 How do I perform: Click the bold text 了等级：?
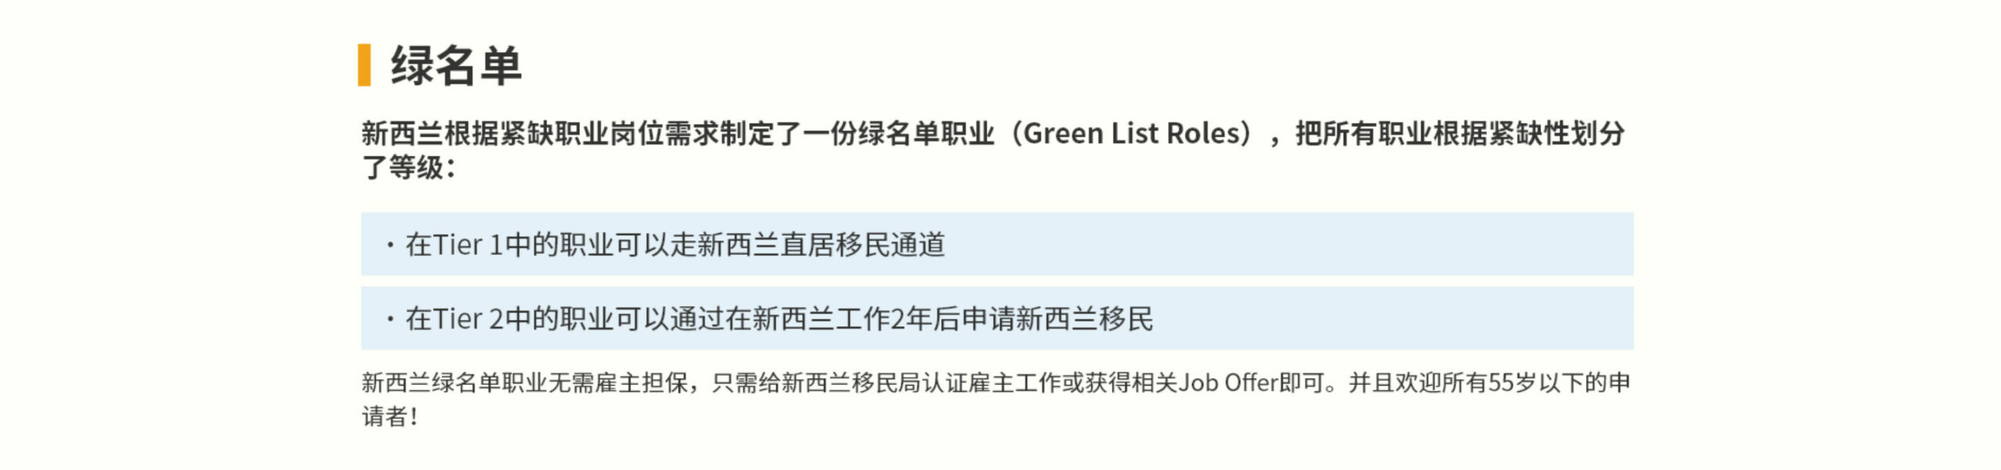pyautogui.click(x=408, y=167)
